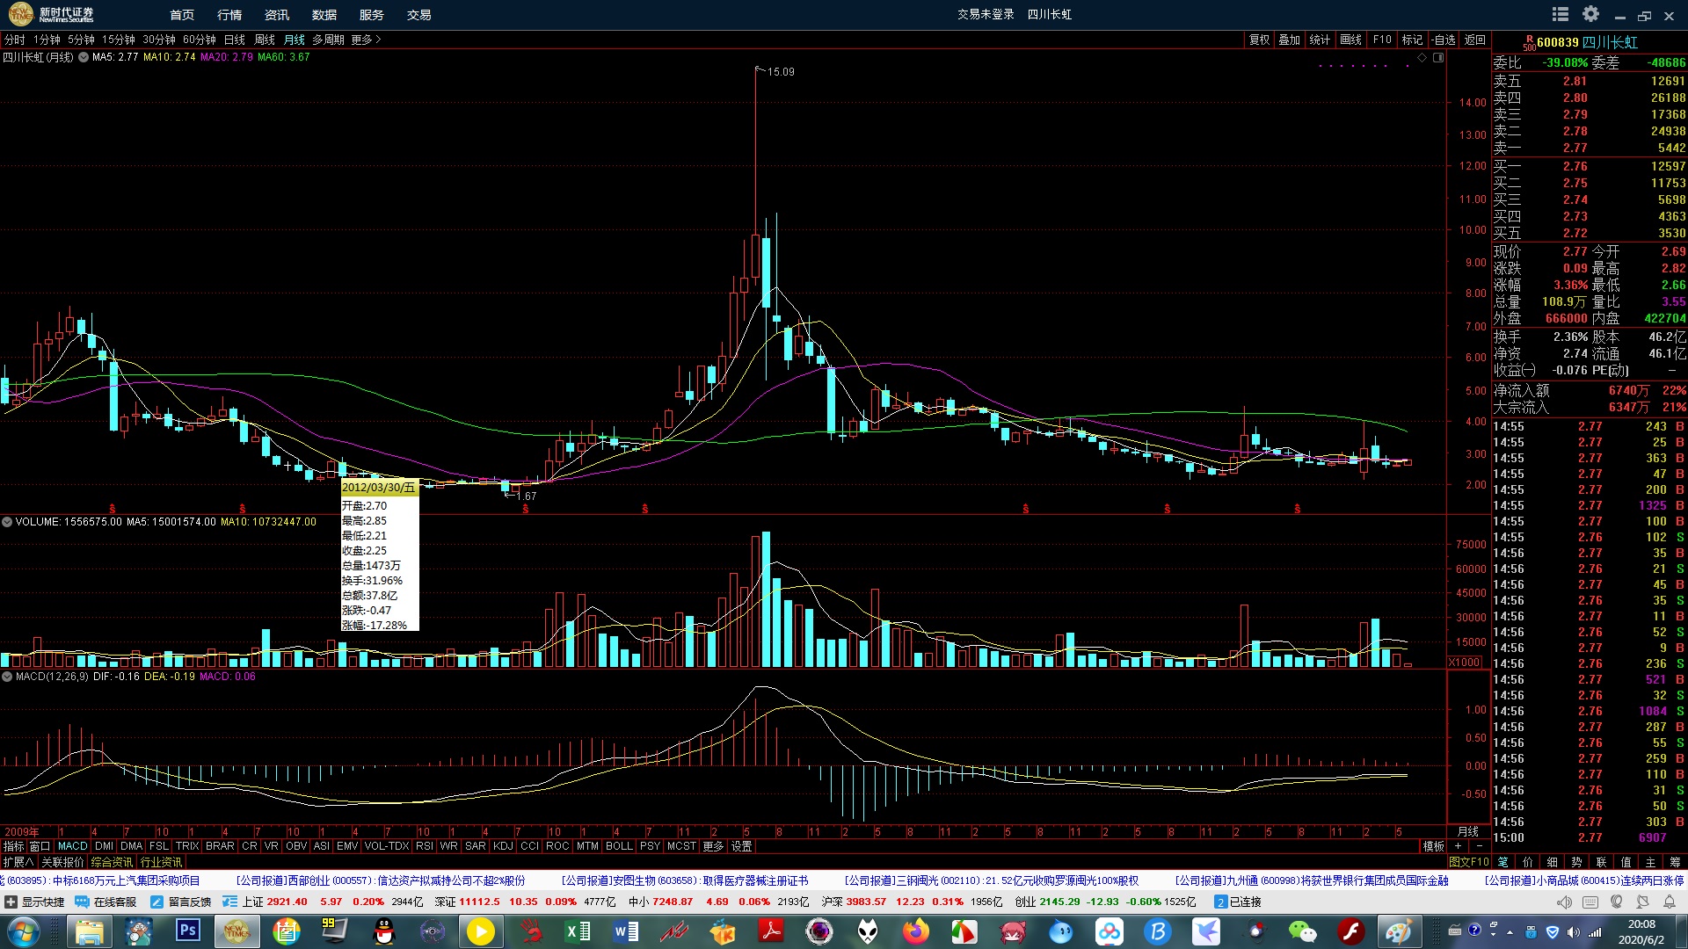The width and height of the screenshot is (1688, 949).
Task: Toggle the VOLUME panel dropdown circle
Action: 7,522
